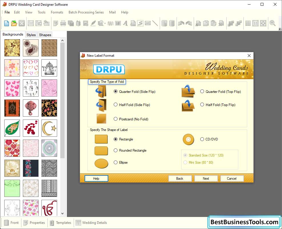Open the Batch Processing Series menu
The width and height of the screenshot is (282, 229).
click(86, 12)
